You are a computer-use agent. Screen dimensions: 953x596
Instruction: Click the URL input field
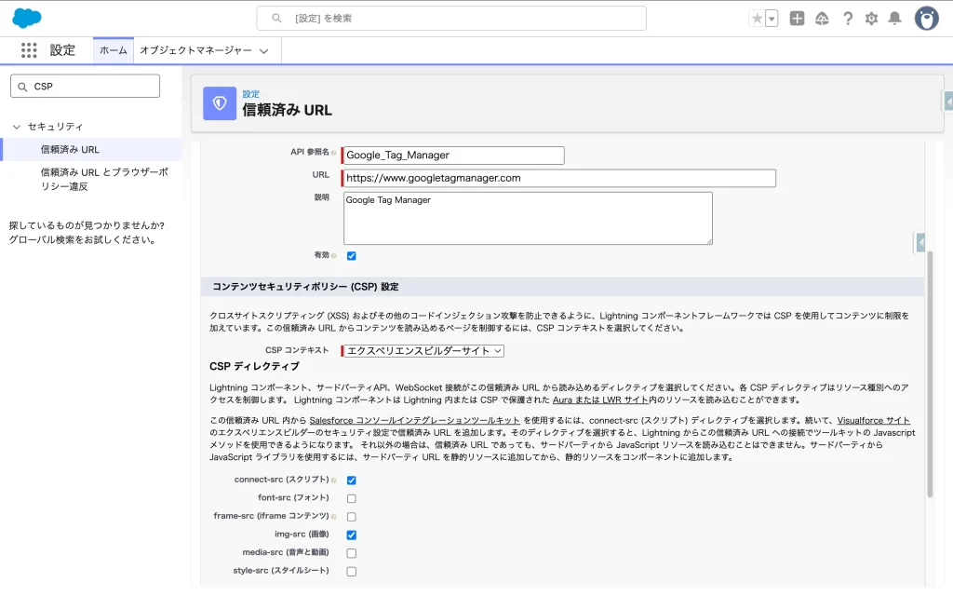[x=558, y=178]
